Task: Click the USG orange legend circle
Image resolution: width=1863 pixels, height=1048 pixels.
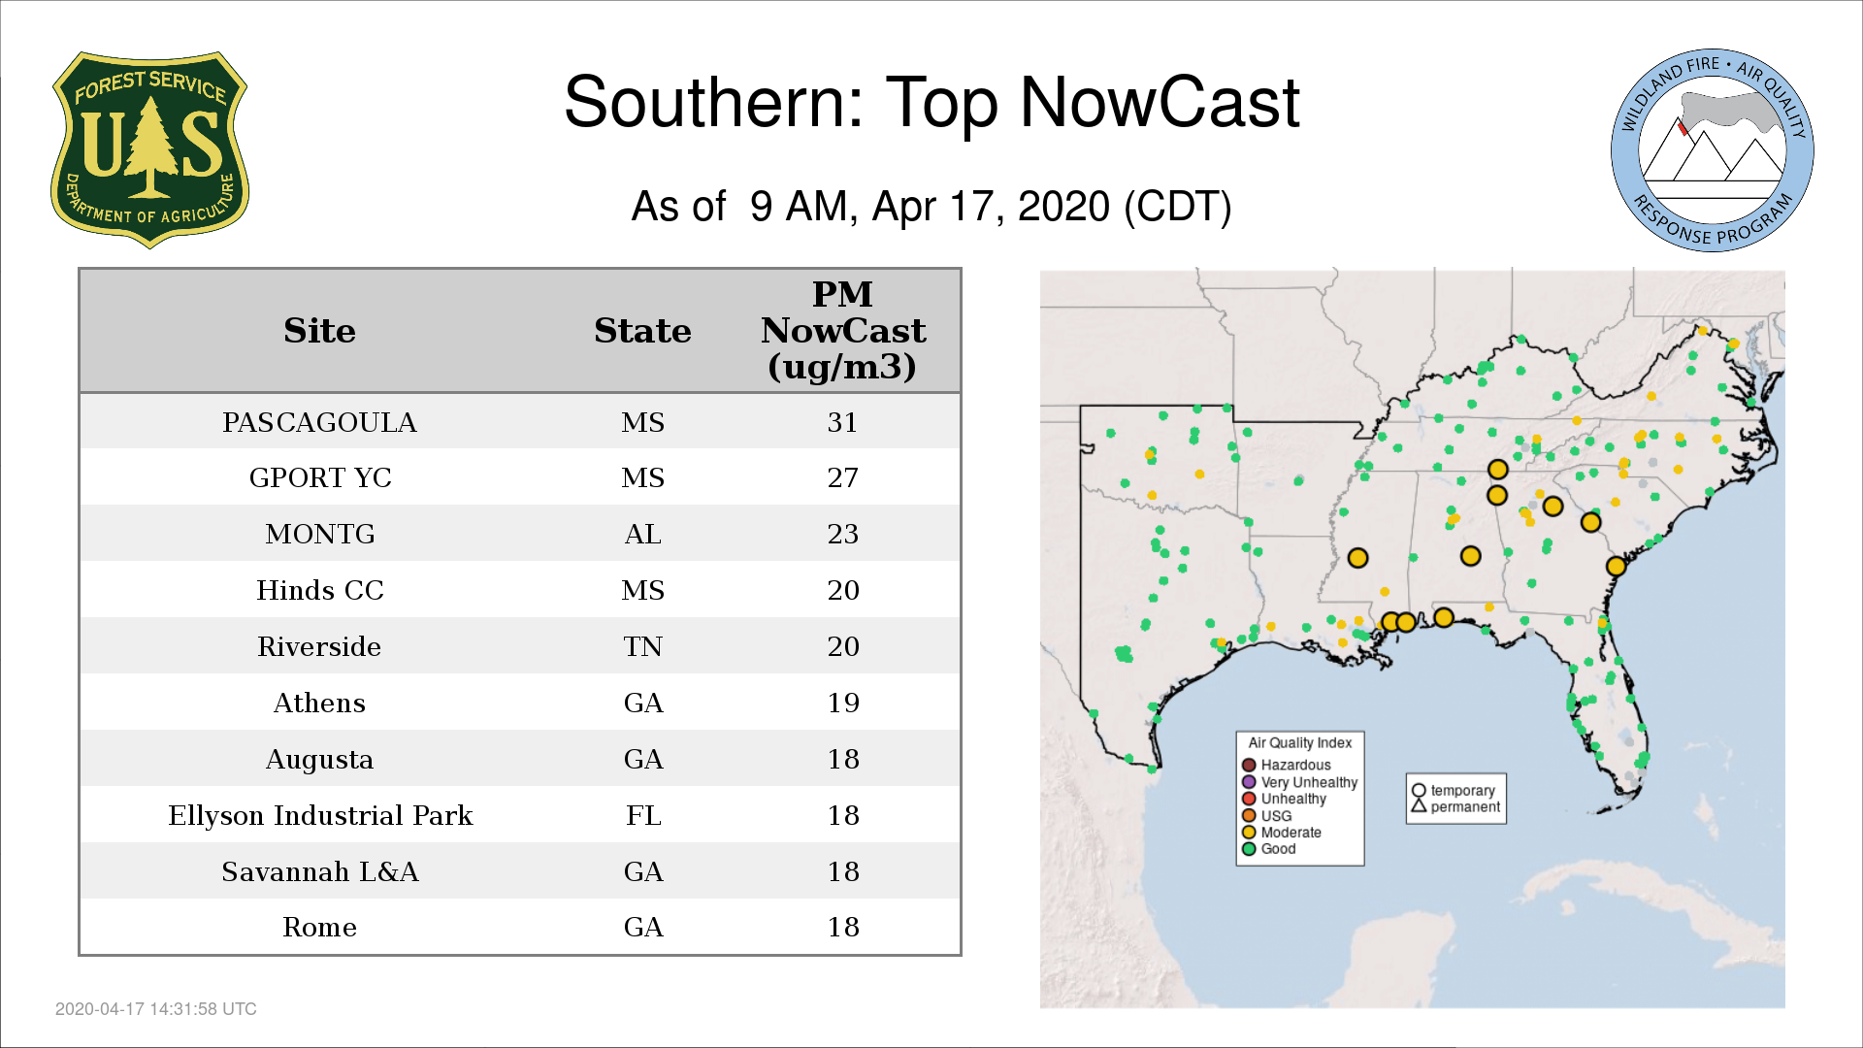Action: click(x=1249, y=816)
